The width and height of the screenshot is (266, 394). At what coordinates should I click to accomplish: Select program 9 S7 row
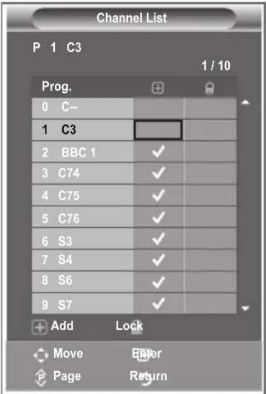point(134,304)
